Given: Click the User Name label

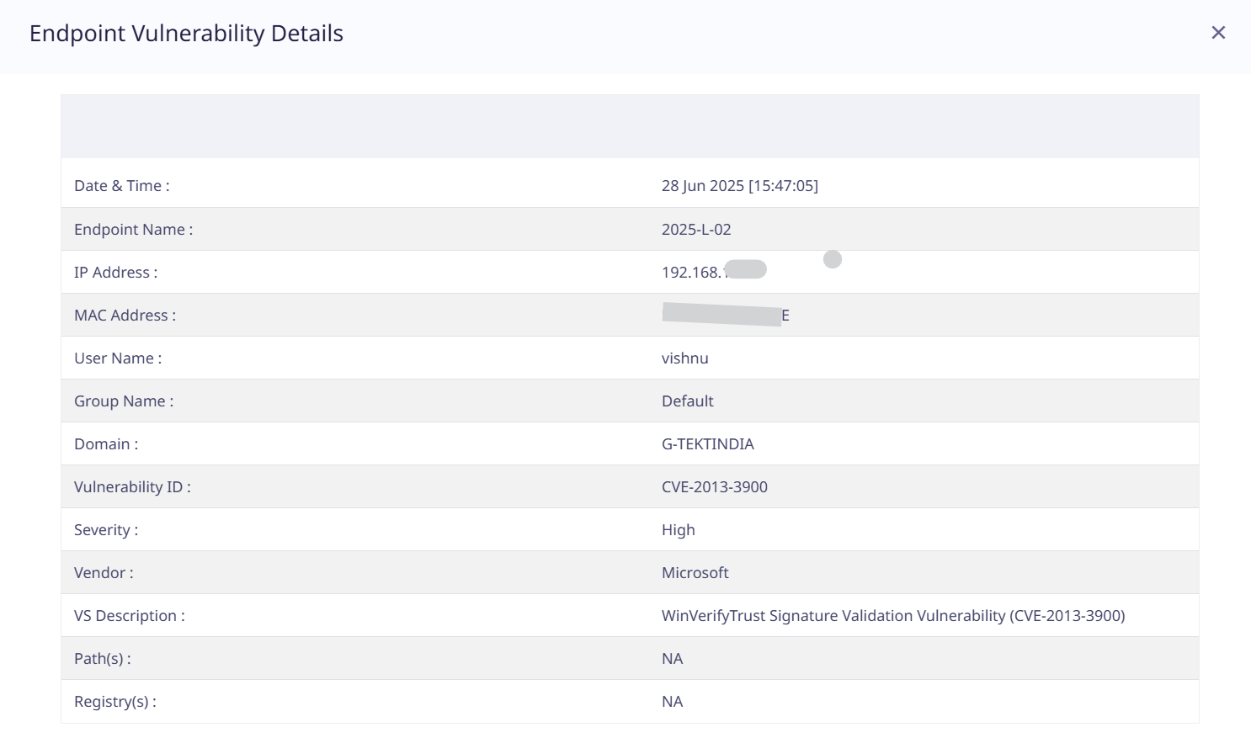Looking at the screenshot, I should click(118, 358).
